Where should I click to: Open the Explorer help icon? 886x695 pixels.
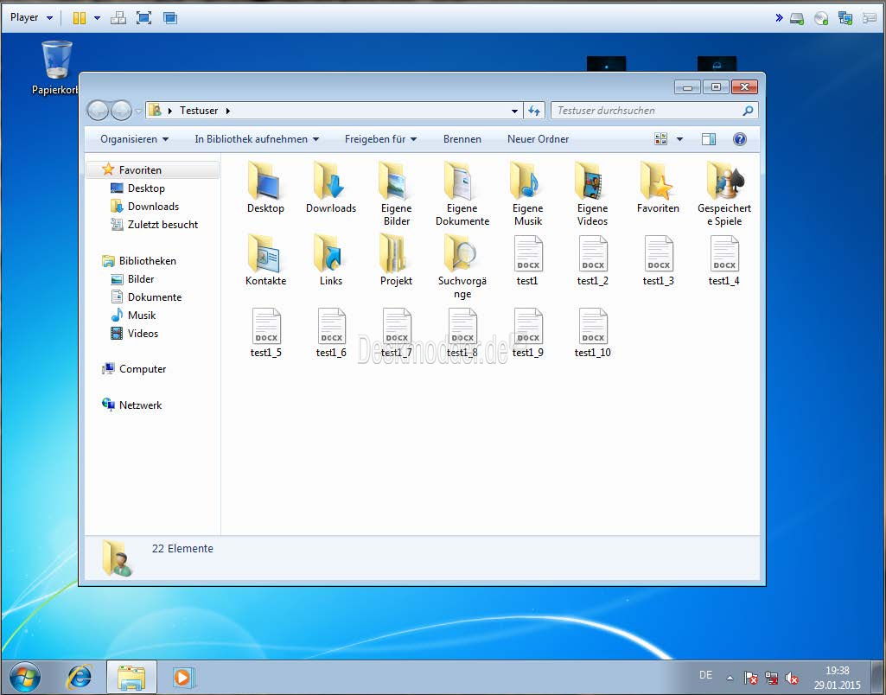pos(740,139)
